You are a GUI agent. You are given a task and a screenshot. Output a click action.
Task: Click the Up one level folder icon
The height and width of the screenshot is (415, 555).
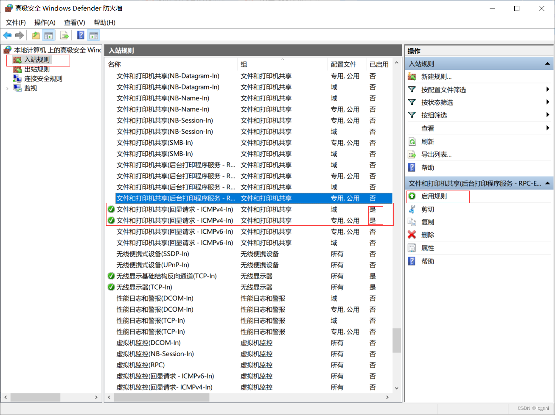click(36, 36)
